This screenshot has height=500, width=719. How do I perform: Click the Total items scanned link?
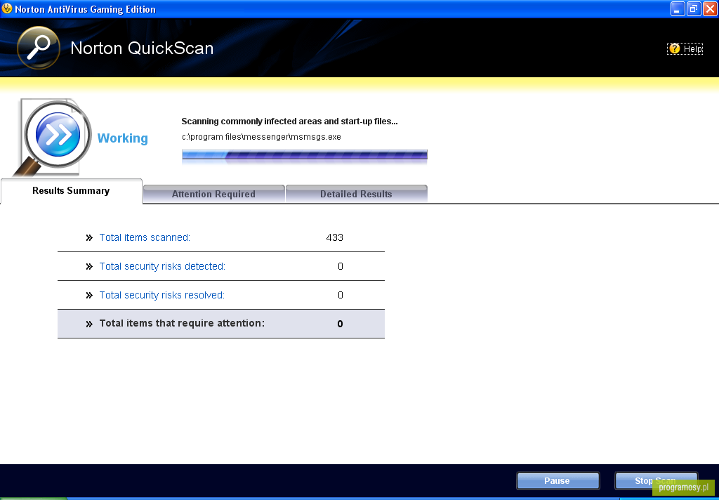tap(145, 237)
